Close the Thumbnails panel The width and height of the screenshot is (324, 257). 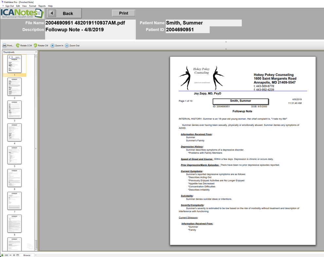[x=36, y=52]
